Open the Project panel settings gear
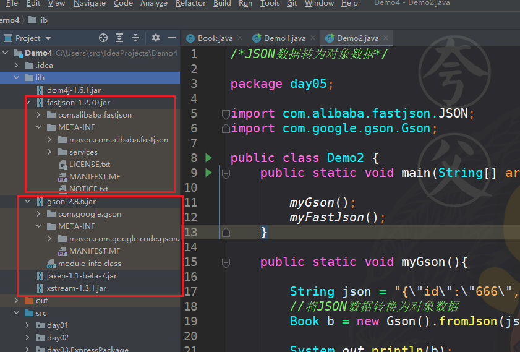 pyautogui.click(x=156, y=38)
